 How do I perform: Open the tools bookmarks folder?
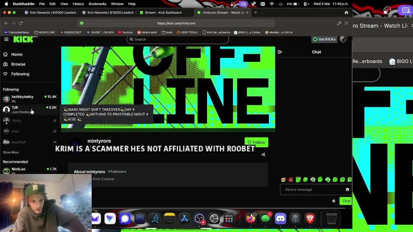point(167,32)
